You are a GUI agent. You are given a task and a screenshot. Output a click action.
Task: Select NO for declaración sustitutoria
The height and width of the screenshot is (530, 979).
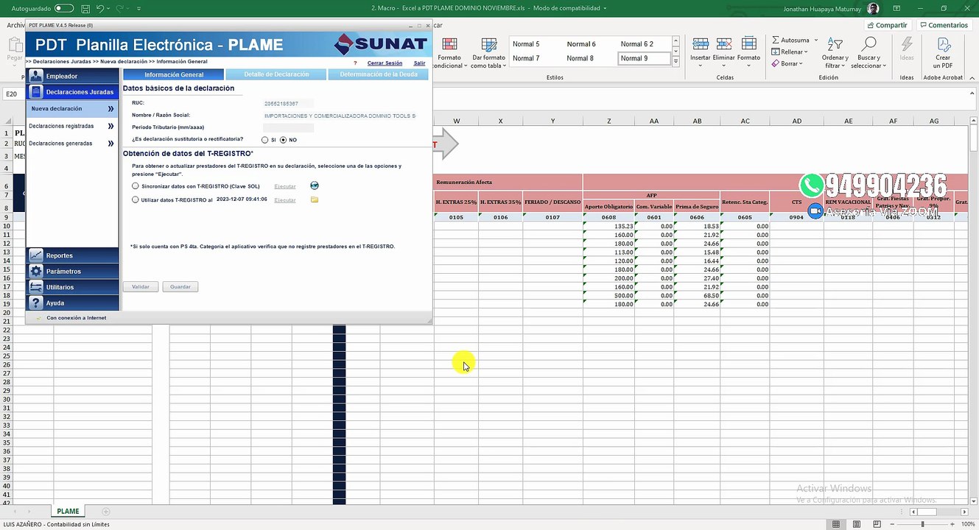[283, 140]
